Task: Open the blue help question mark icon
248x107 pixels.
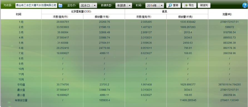Action: 245,5
